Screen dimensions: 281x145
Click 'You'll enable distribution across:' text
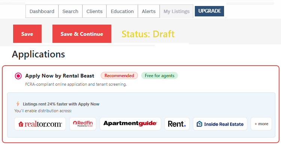[x=43, y=111]
